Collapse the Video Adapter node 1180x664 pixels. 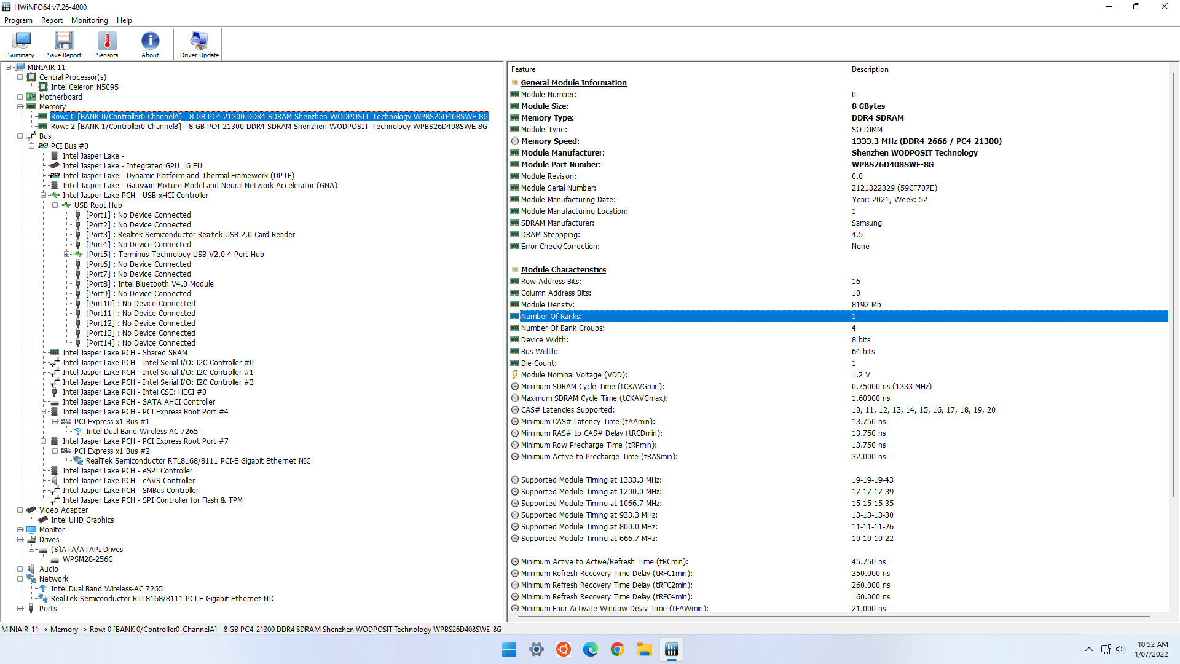tap(20, 510)
